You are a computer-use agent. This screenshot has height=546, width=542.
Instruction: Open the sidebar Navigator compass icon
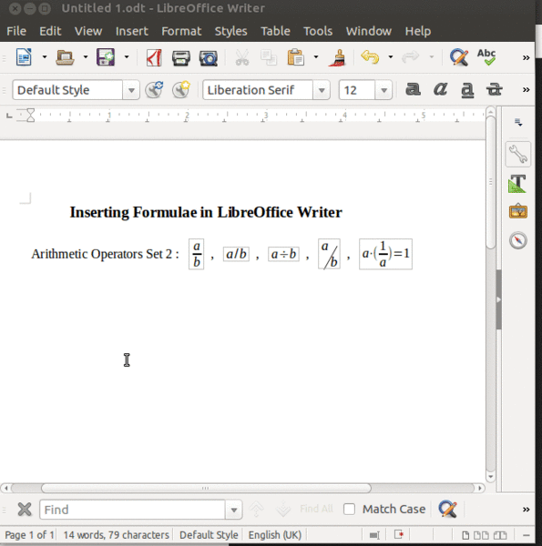[518, 240]
